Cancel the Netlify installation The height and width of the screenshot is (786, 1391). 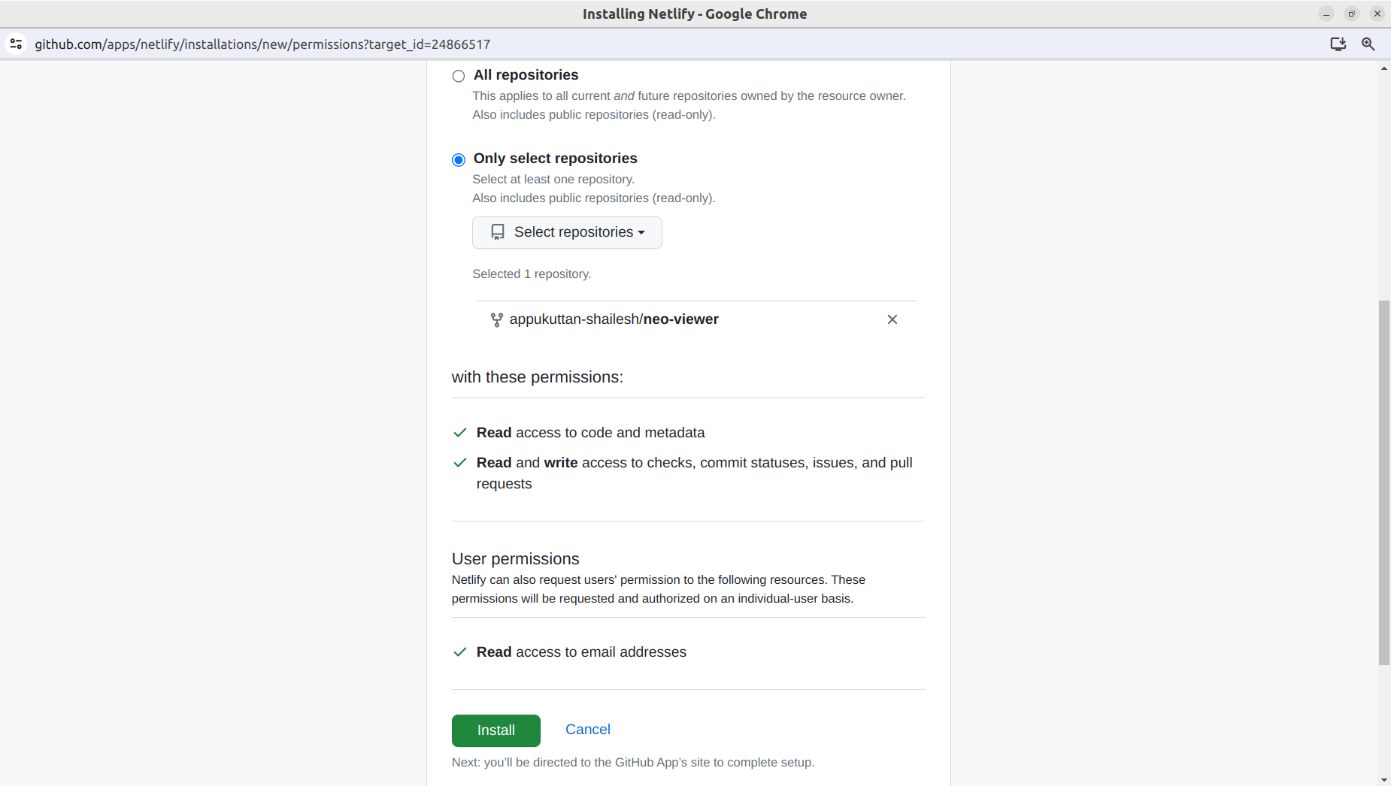(x=587, y=729)
